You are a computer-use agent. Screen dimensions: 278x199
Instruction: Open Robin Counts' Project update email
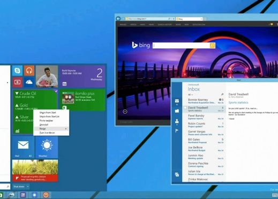(x=204, y=125)
